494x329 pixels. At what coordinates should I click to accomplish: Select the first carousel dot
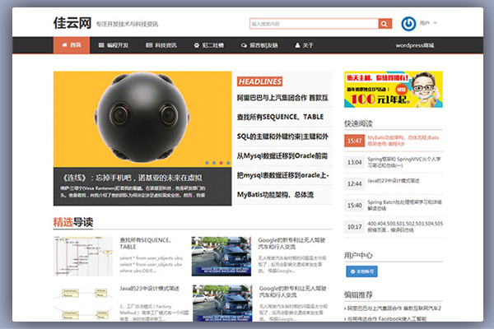coord(207,163)
